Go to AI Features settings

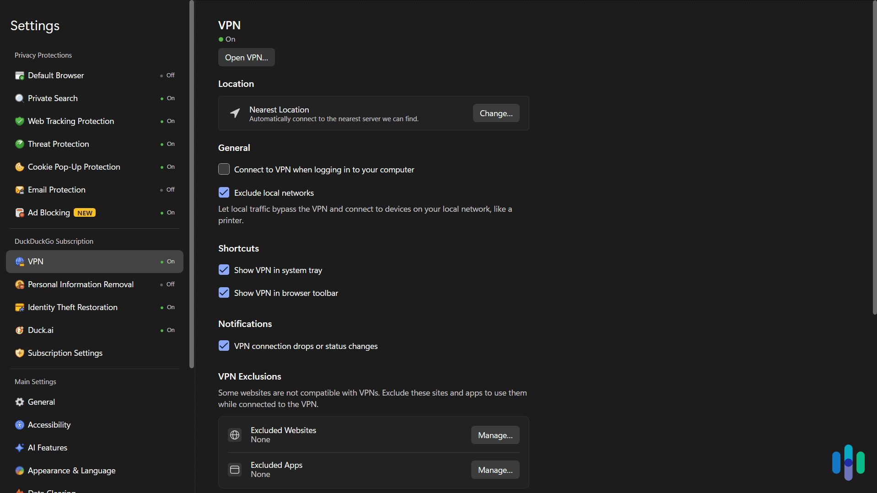[95, 448]
